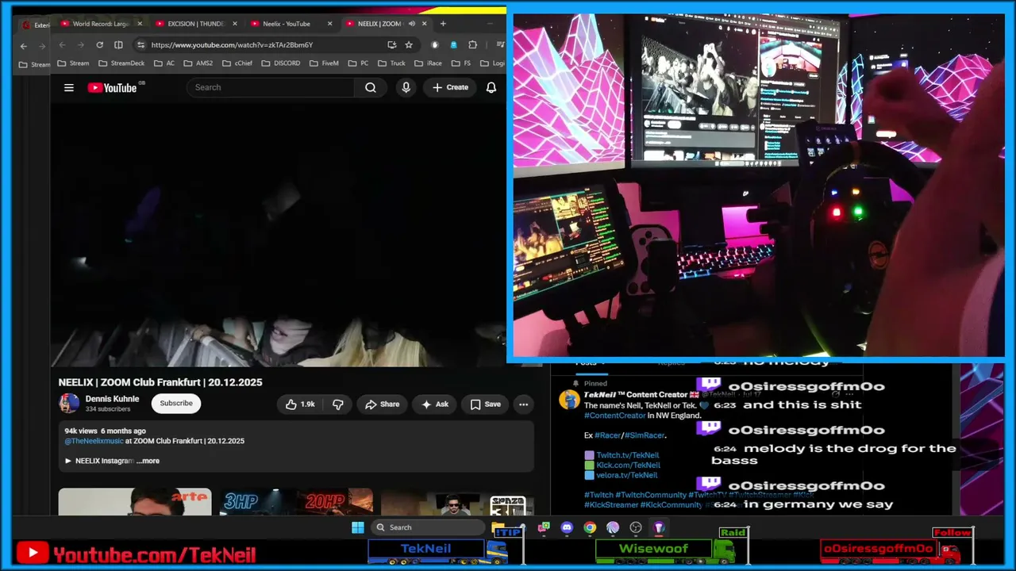1016x571 pixels.
Task: Open the AC bookmarks folder
Action: point(164,63)
